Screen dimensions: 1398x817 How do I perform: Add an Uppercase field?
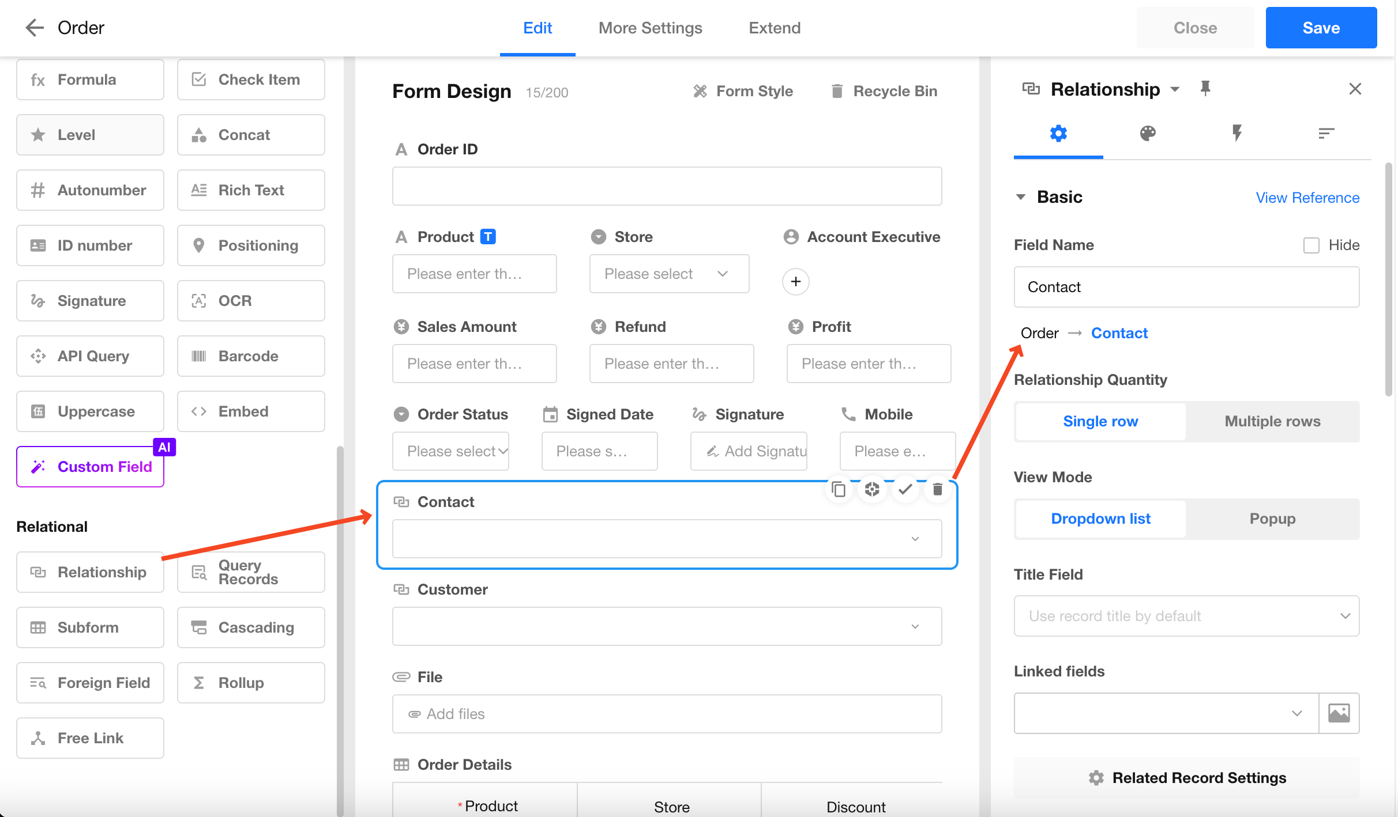click(x=90, y=411)
